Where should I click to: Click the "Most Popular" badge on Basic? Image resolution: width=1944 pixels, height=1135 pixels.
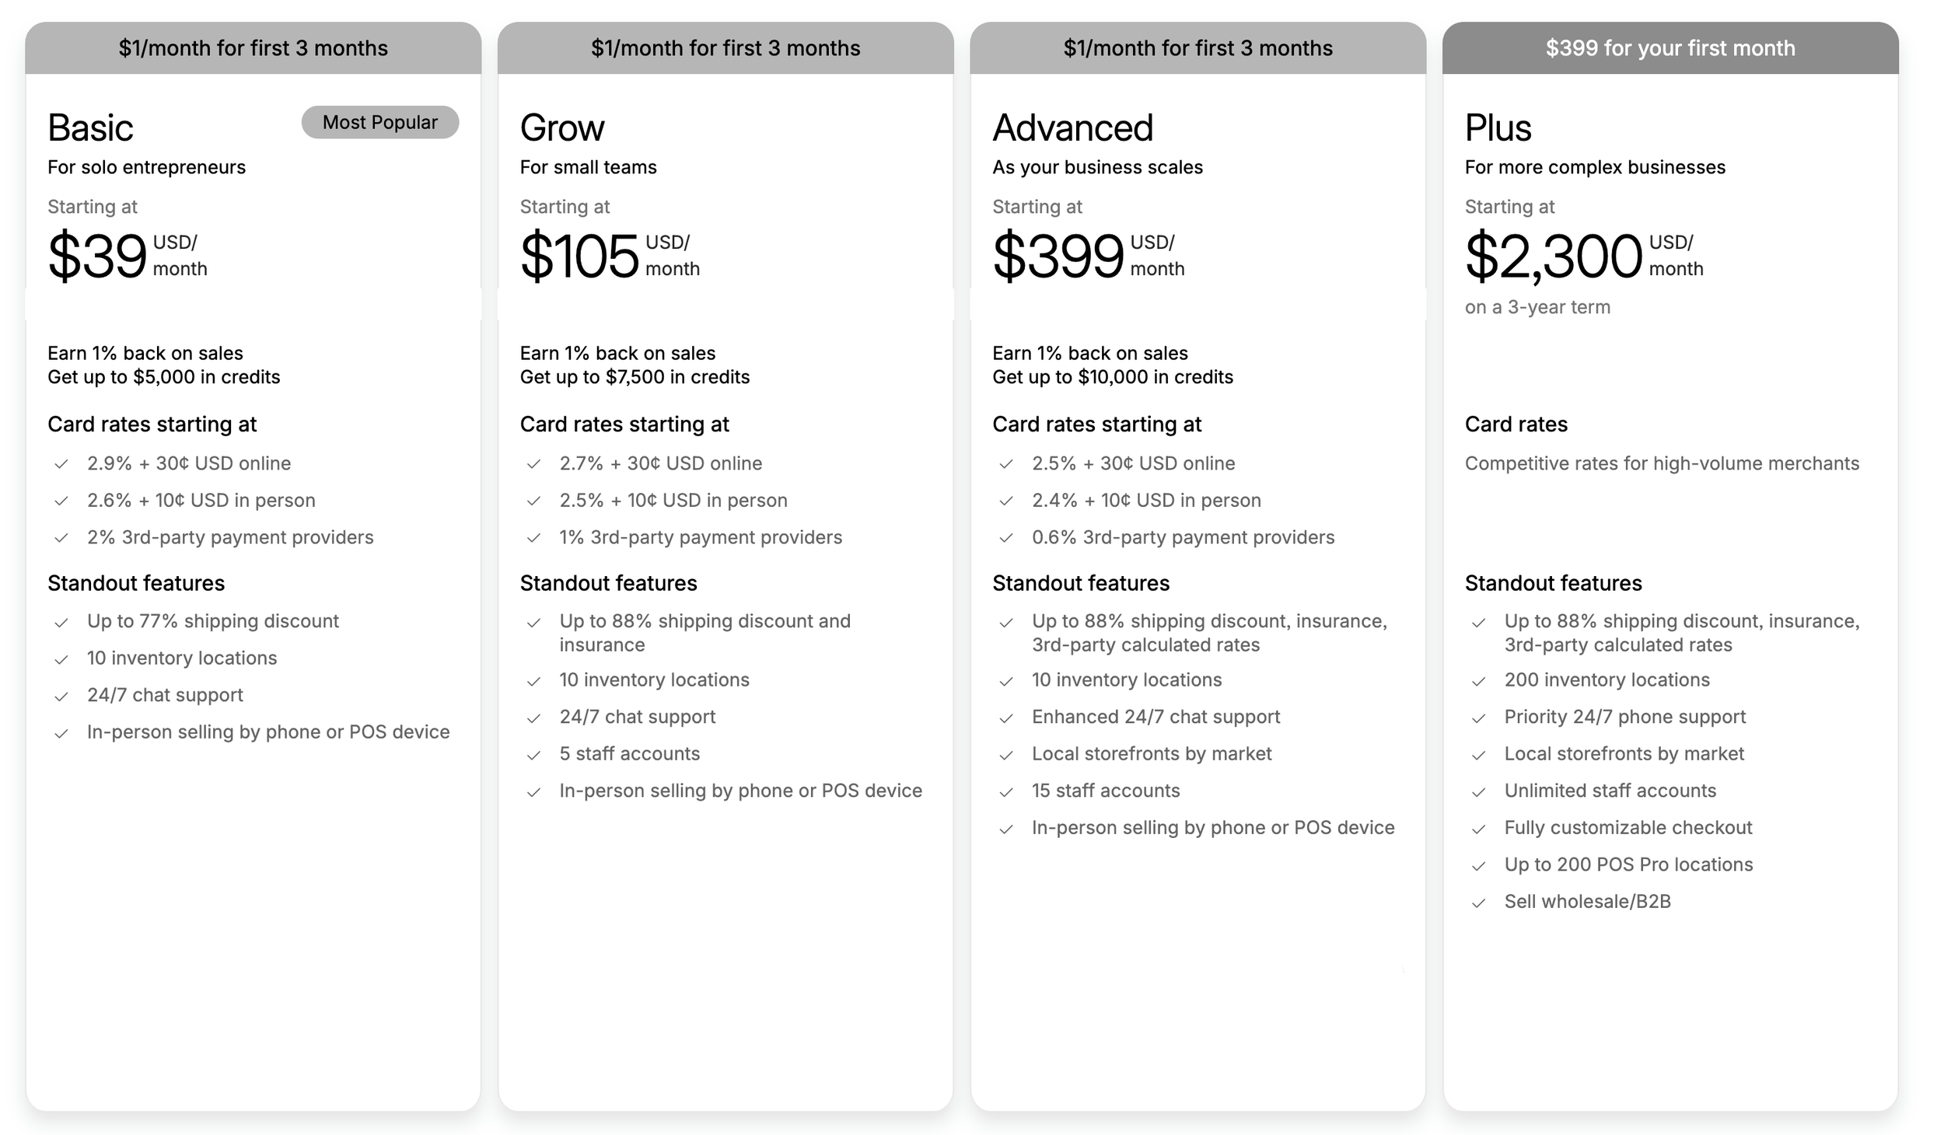point(379,122)
